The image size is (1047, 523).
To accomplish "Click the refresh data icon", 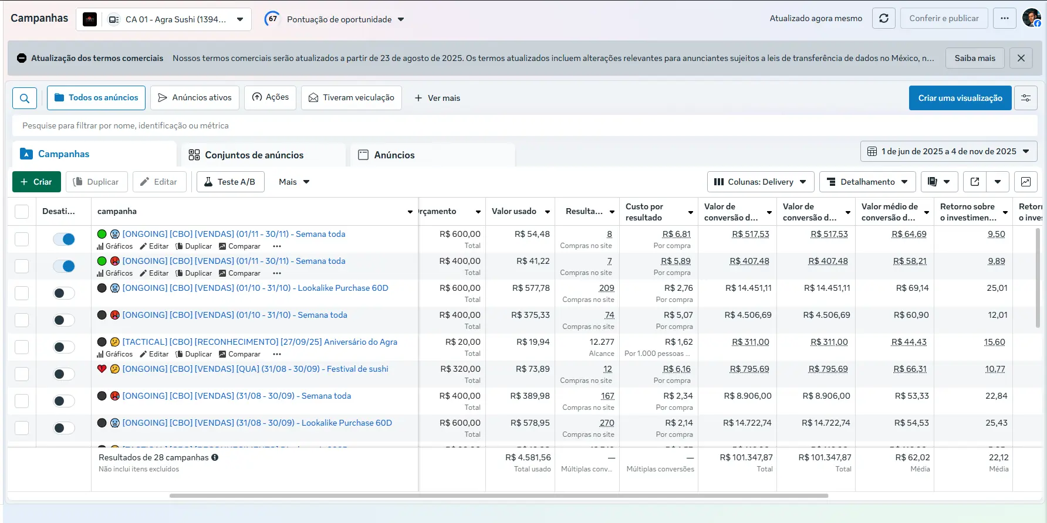I will (883, 18).
